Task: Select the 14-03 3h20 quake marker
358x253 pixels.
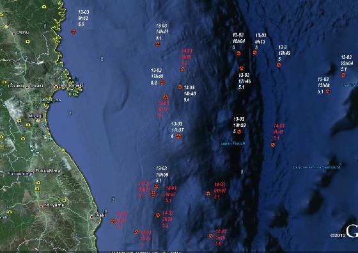Action: (x=158, y=215)
